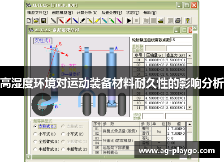Click the tire curve table scroll-down arrow
Viewport: 224px width, 162px height.
pos(190,107)
